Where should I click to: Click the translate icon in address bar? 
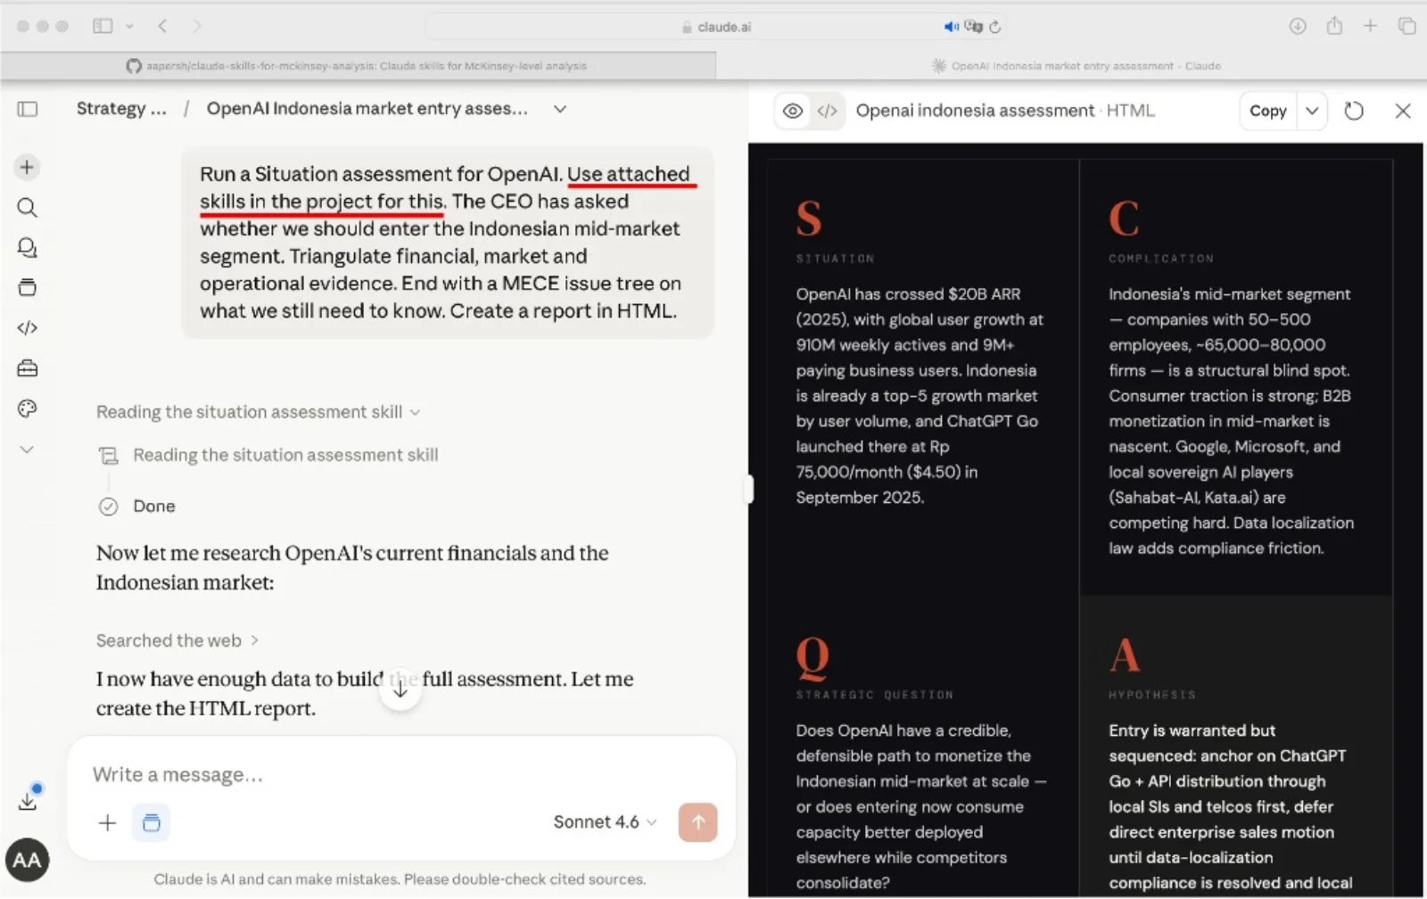pos(973,27)
